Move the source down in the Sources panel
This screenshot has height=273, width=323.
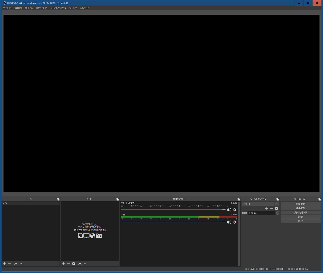pyautogui.click(x=85, y=264)
